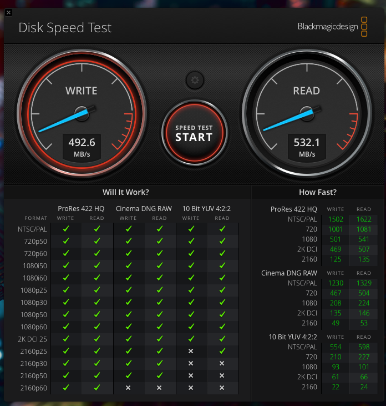The width and height of the screenshot is (386, 406).
Task: Click the 2160p60 format row label
Action: [34, 388]
